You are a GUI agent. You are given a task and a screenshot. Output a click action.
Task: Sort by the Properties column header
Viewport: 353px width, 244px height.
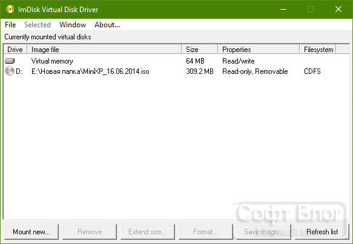(x=259, y=49)
